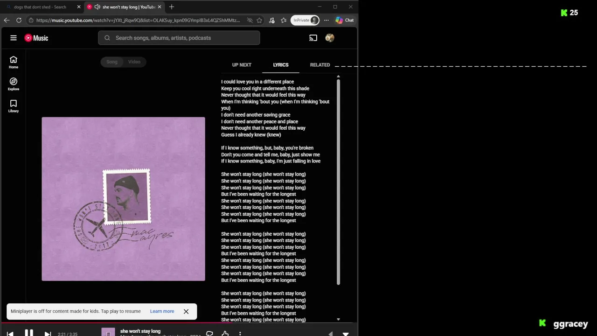Viewport: 597px width, 336px height.
Task: Click lyric 'Guess I already knew (knew)'
Action: click(x=251, y=135)
